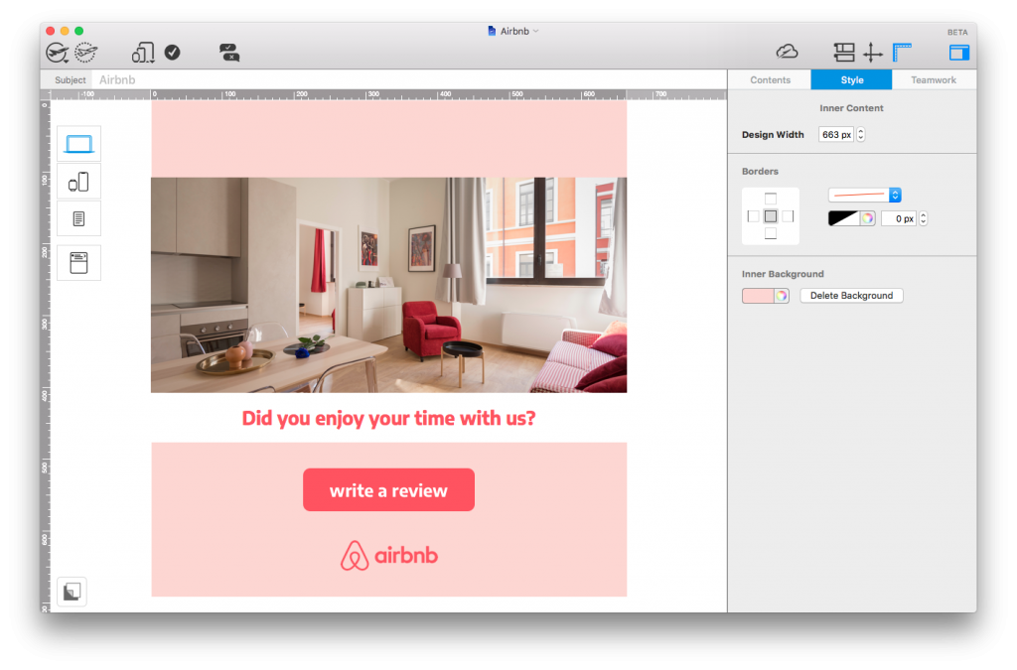
Task: Click the border width px field
Action: (x=899, y=218)
